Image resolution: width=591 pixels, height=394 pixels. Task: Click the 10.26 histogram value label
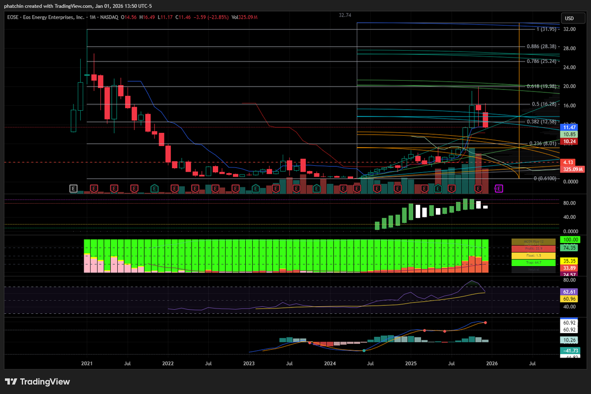click(x=569, y=340)
